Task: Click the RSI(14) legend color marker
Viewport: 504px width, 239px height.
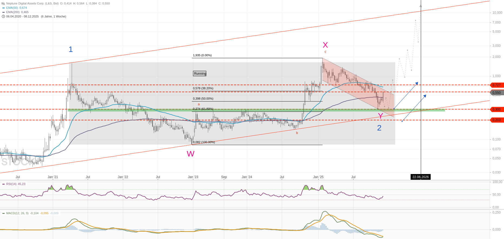Action: click(4, 184)
